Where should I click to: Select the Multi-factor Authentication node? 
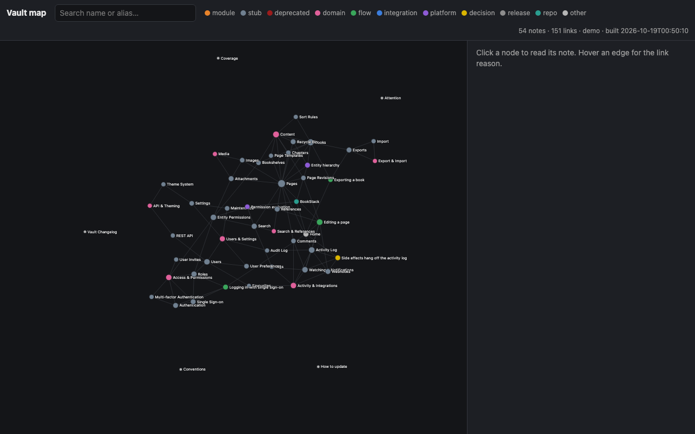(151, 297)
